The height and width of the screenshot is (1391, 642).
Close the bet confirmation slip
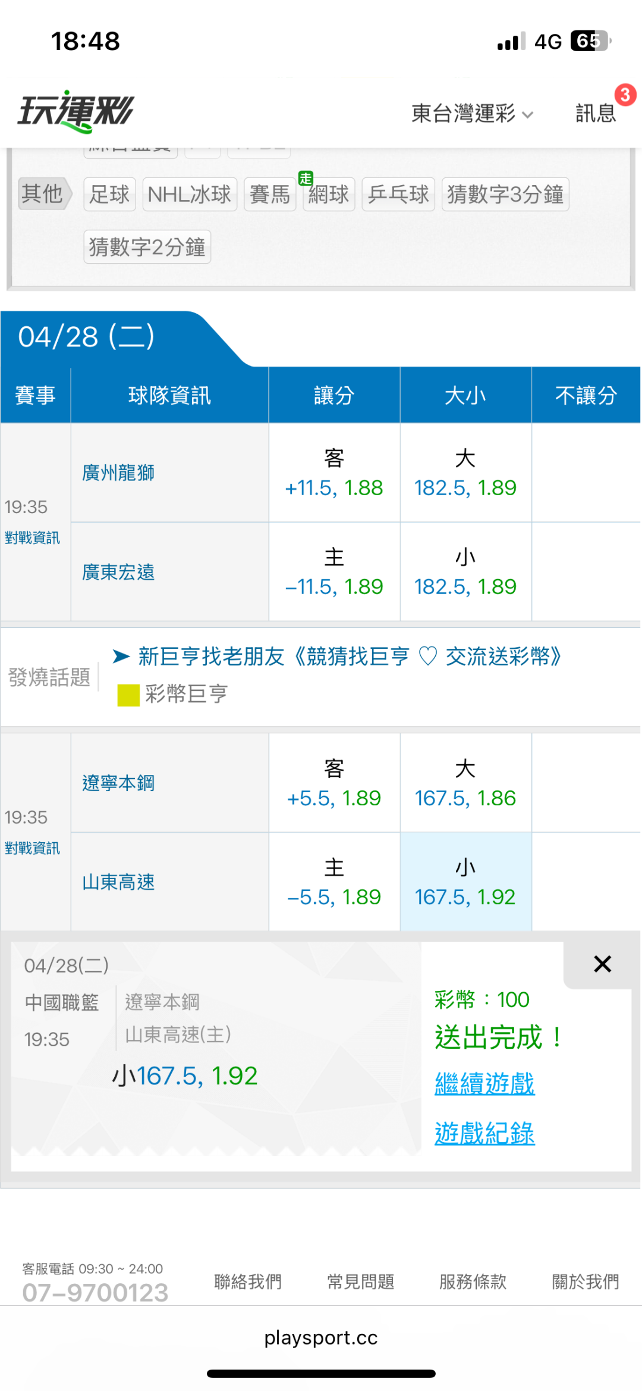click(602, 964)
